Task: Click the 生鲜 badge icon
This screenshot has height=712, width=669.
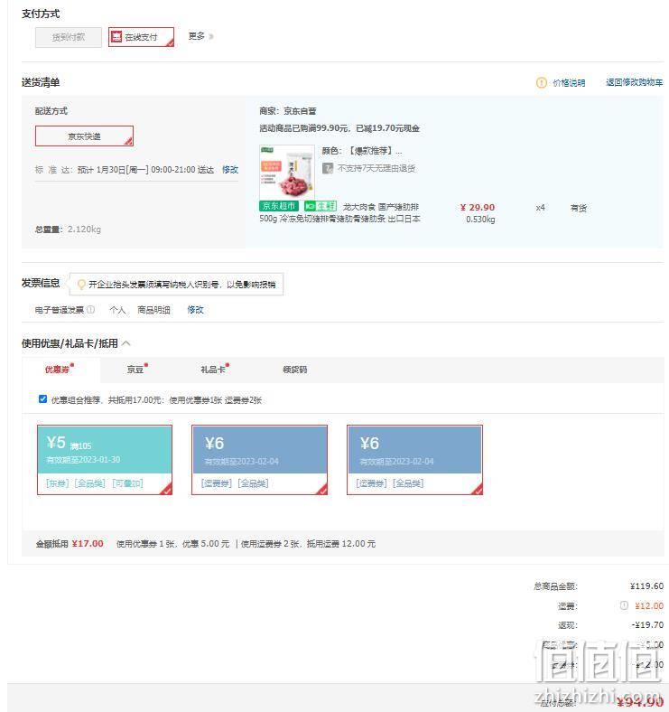Action: [x=321, y=206]
